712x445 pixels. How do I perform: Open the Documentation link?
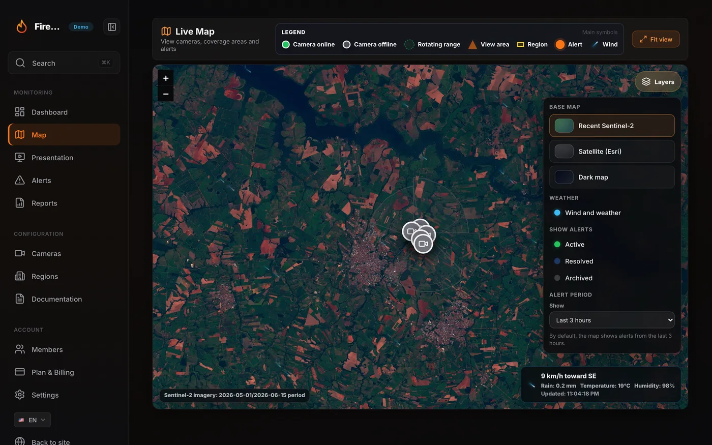tap(64, 299)
